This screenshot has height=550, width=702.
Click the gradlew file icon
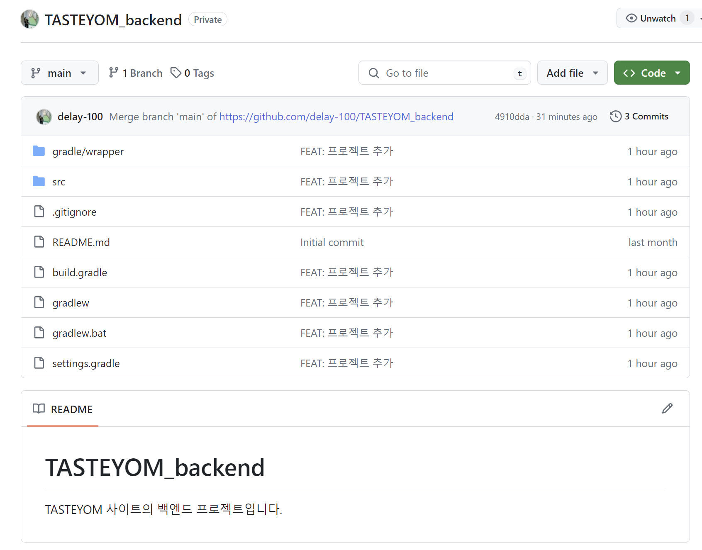[39, 302]
